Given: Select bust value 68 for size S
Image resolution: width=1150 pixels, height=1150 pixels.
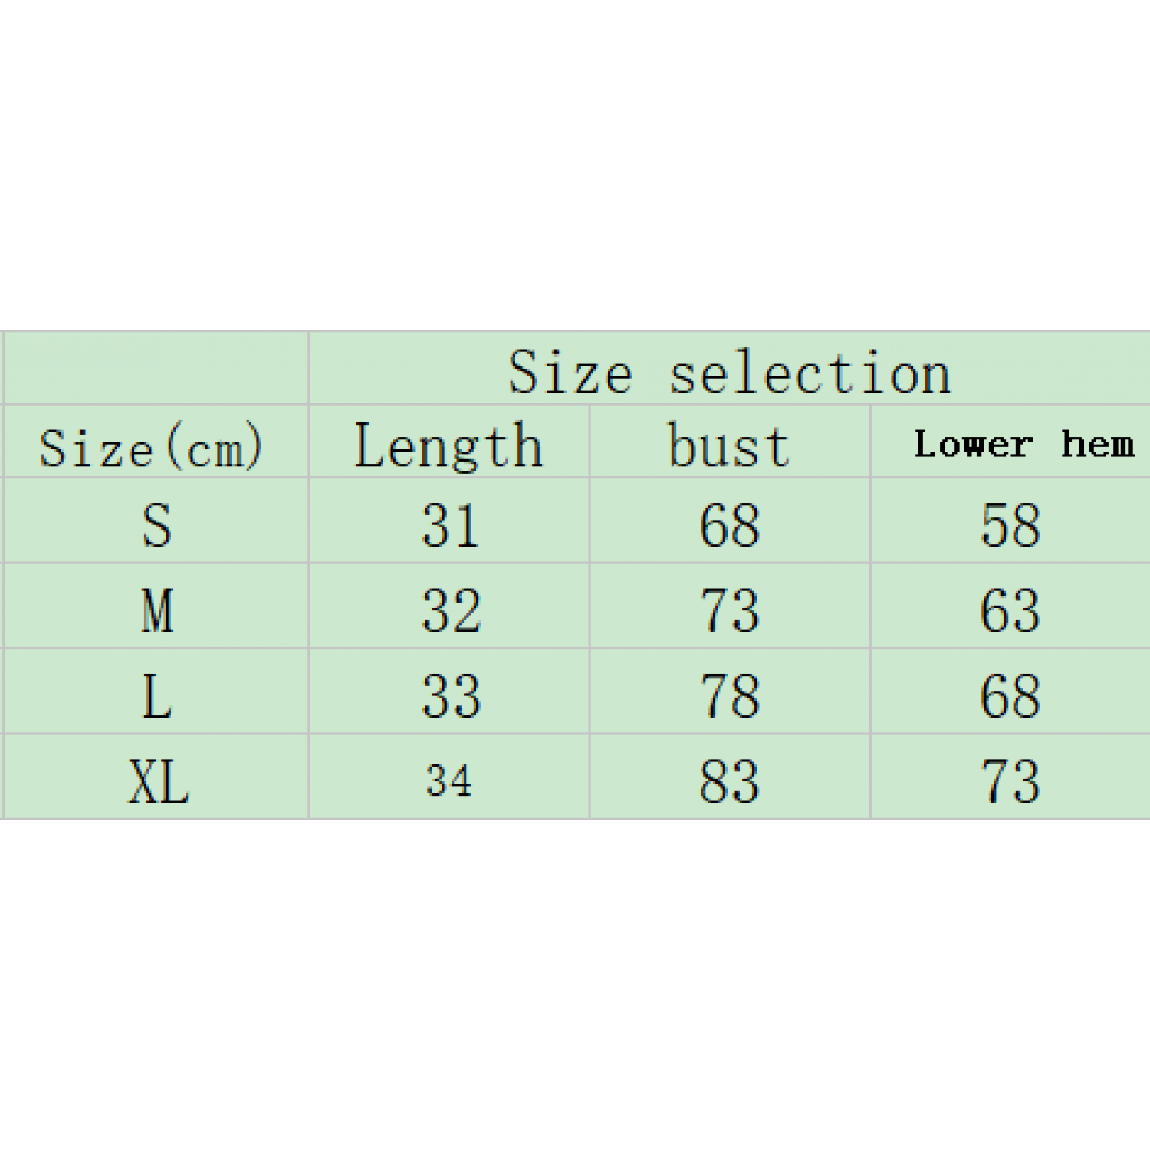Looking at the screenshot, I should [x=729, y=526].
